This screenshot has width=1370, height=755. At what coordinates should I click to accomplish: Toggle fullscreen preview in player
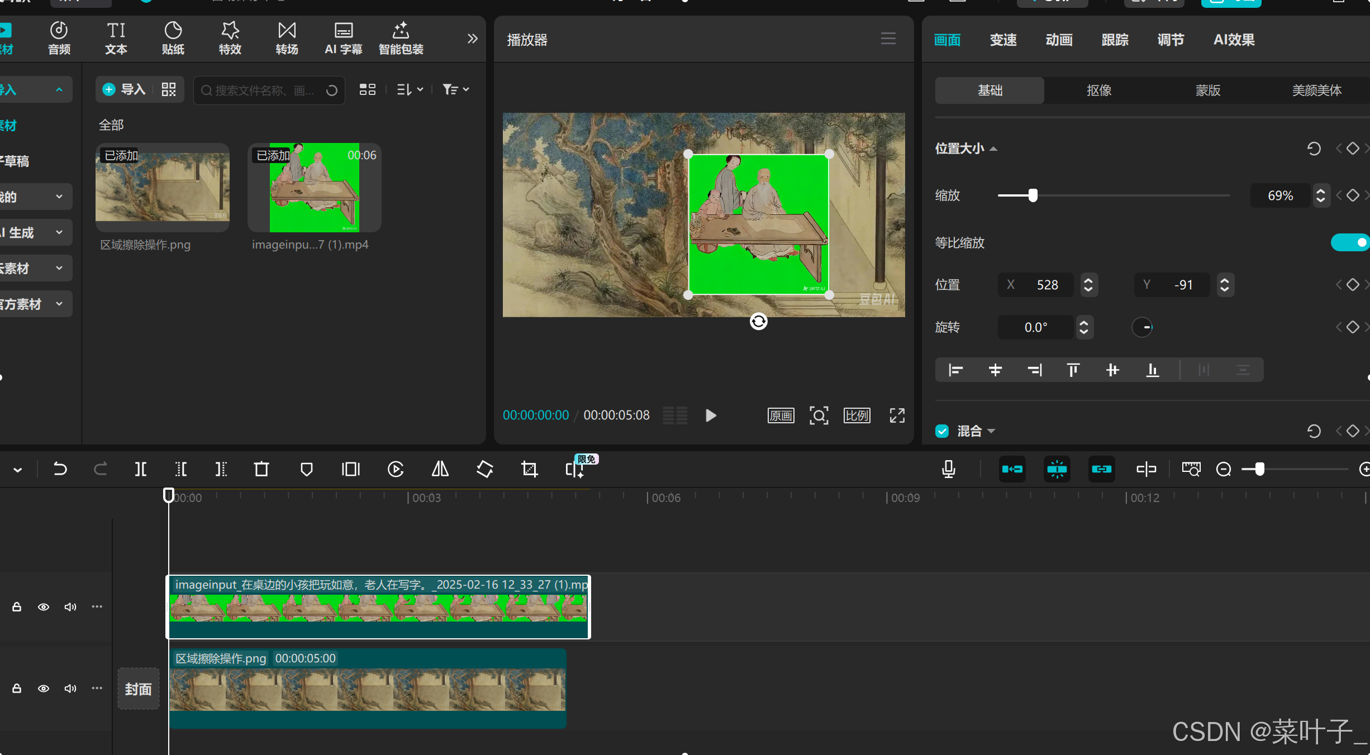coord(897,415)
